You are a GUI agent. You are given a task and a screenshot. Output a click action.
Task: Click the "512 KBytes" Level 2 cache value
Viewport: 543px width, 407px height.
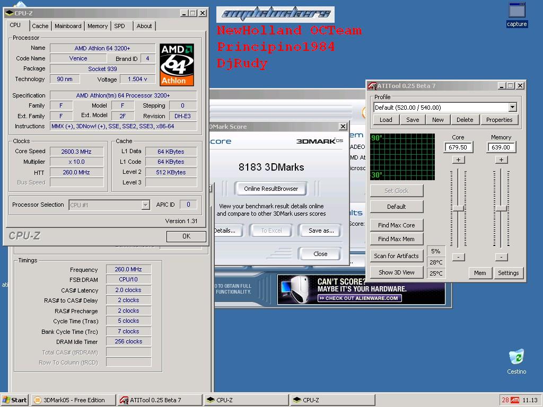(171, 172)
